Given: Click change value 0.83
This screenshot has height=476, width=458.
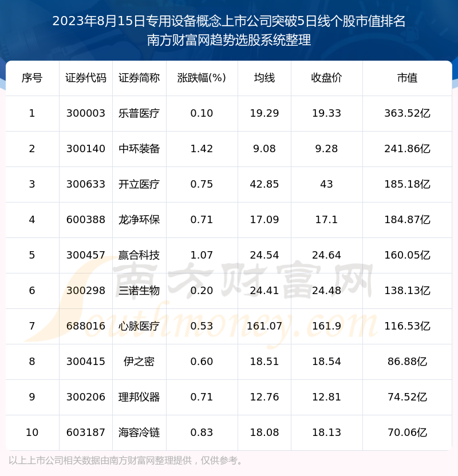Looking at the screenshot, I should 202,433.
